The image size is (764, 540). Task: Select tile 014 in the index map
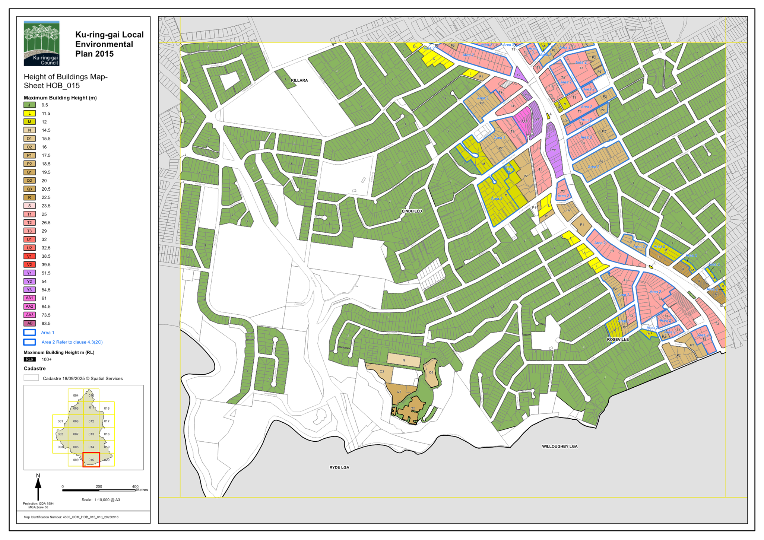coord(91,447)
